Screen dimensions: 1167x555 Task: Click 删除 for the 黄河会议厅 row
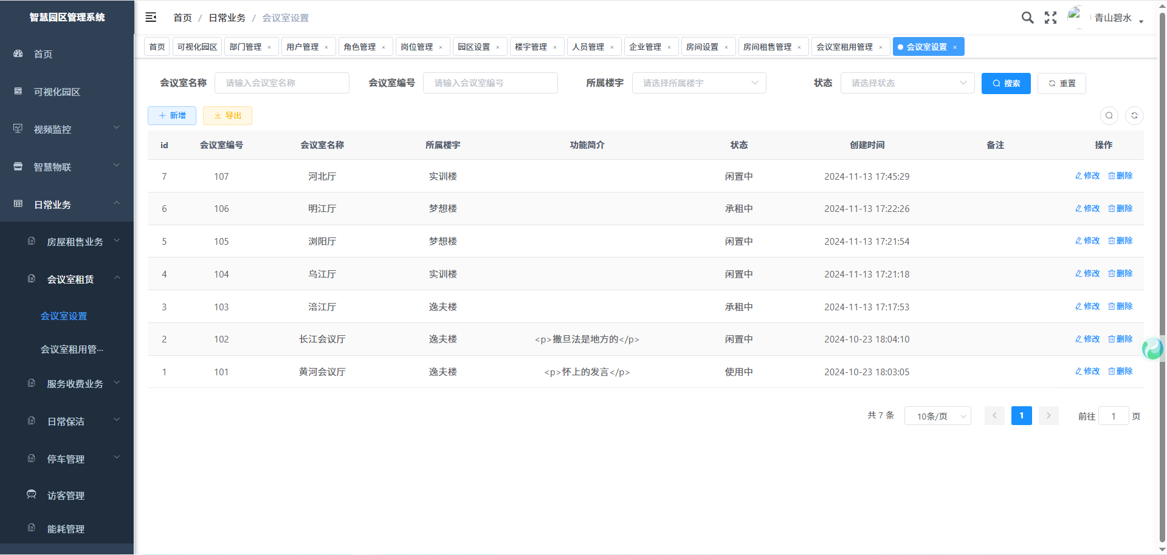1120,371
